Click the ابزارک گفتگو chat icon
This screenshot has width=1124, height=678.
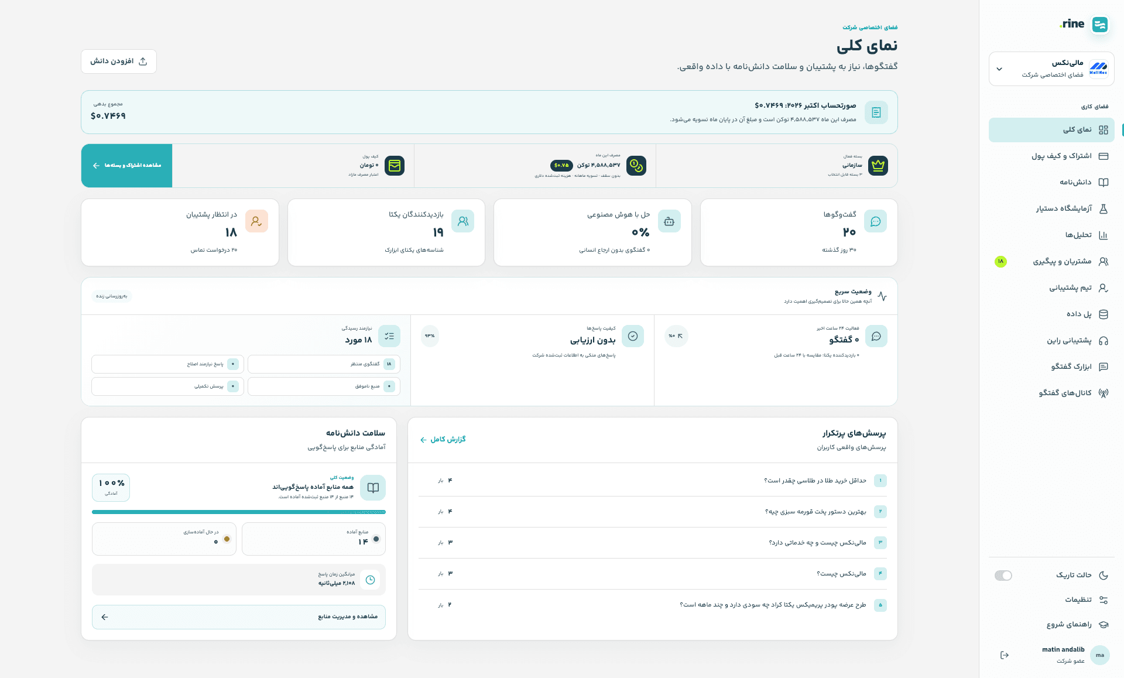1103,367
